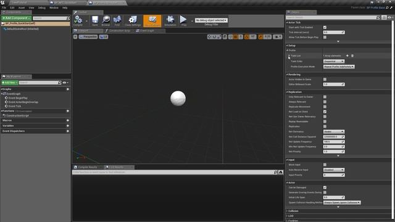Toggle orange grid snapping icon in viewport
The width and height of the screenshot is (395, 222).
[x=235, y=37]
